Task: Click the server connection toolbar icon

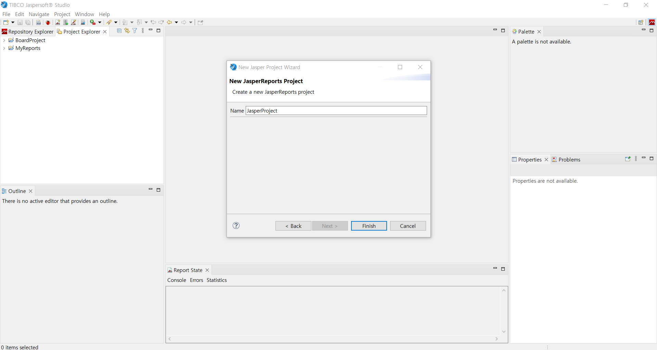Action: coord(83,23)
